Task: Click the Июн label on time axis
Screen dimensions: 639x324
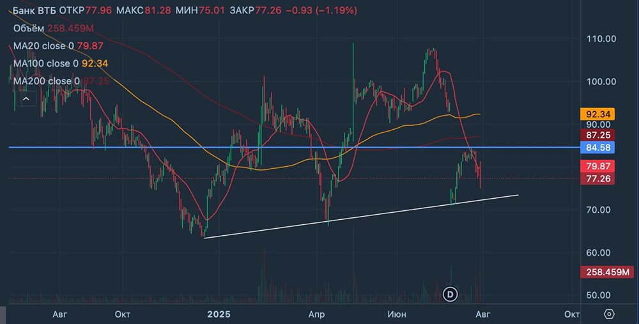Action: coord(397,314)
